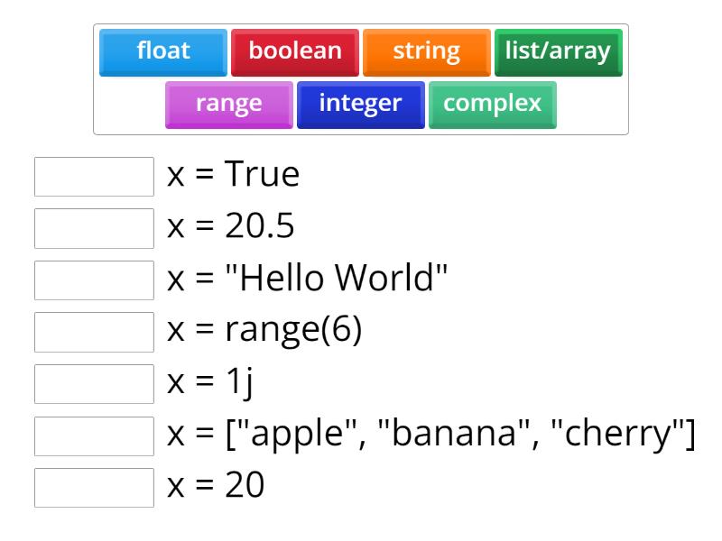
Task: Select the blue float tile
Action: tap(163, 51)
